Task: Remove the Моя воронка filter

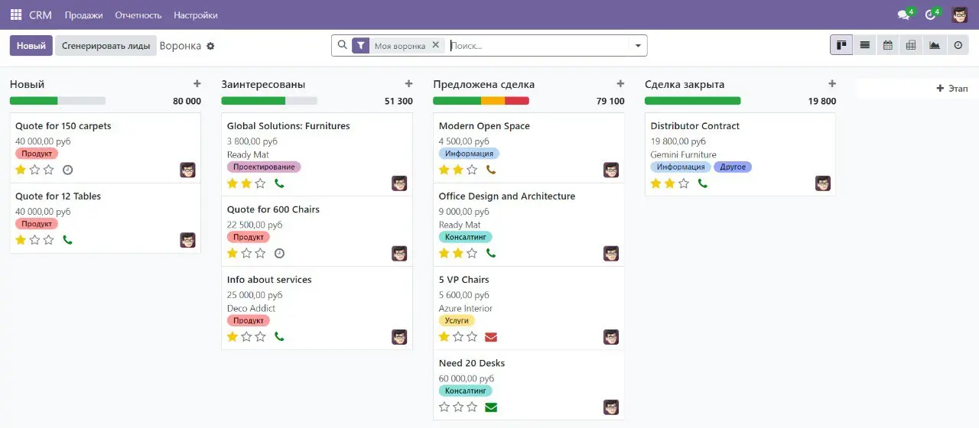Action: 435,45
